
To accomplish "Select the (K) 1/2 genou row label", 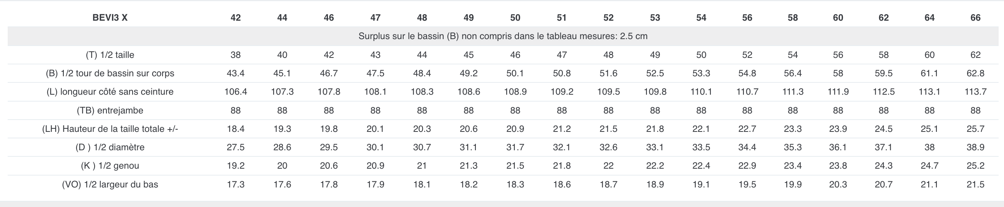I will coord(110,166).
